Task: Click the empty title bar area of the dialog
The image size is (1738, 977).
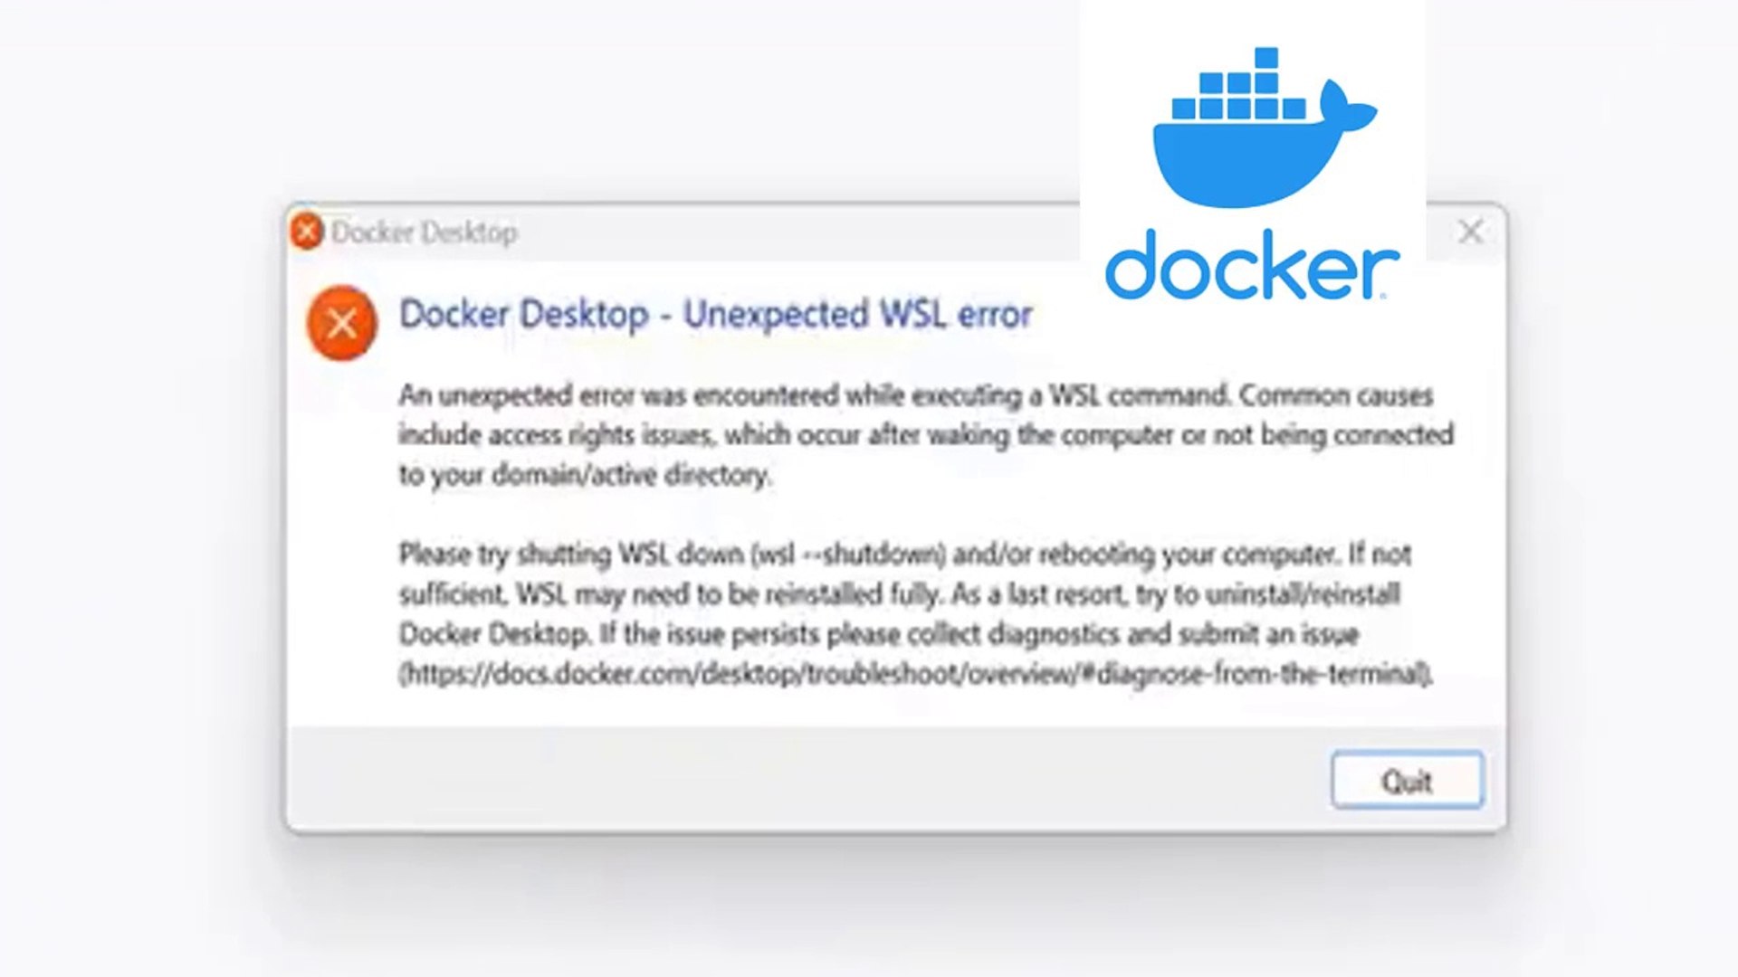Action: (x=797, y=232)
